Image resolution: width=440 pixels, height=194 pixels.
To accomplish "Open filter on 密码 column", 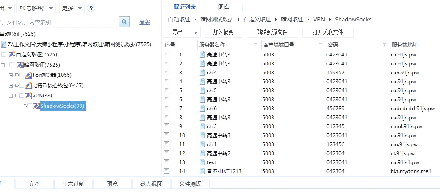I will tap(384, 45).
